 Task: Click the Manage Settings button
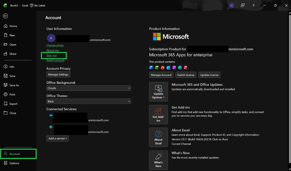coord(58,75)
